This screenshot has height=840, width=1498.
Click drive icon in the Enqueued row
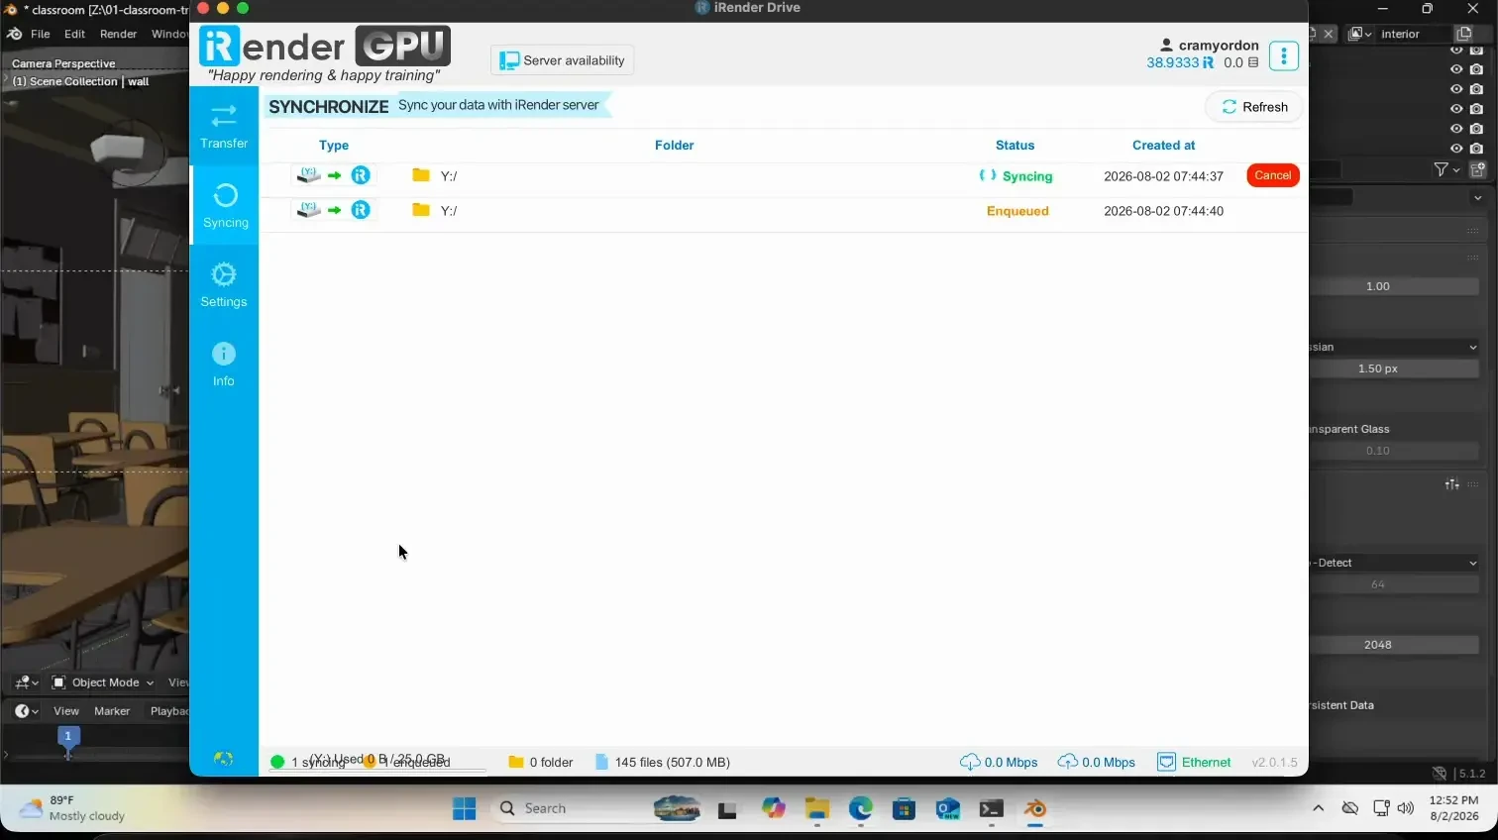coord(309,210)
